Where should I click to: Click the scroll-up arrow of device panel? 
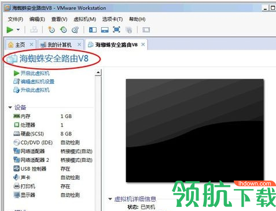pyautogui.click(x=98, y=72)
